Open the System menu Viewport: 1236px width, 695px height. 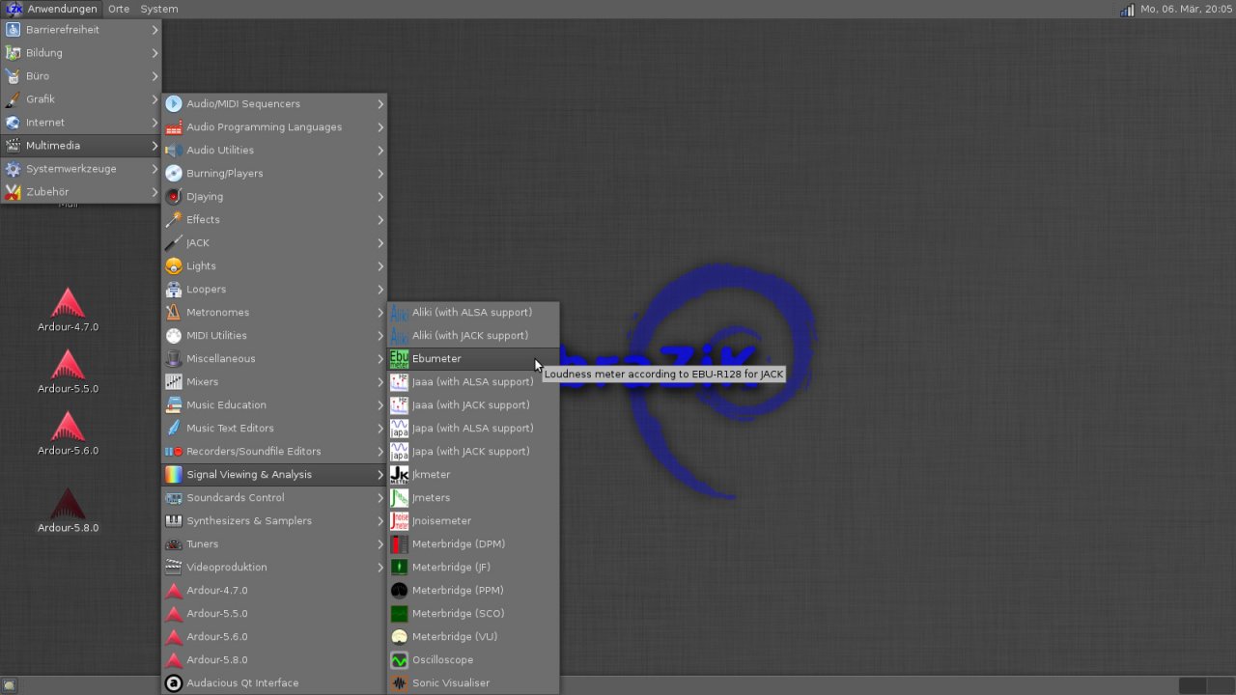[x=159, y=9]
